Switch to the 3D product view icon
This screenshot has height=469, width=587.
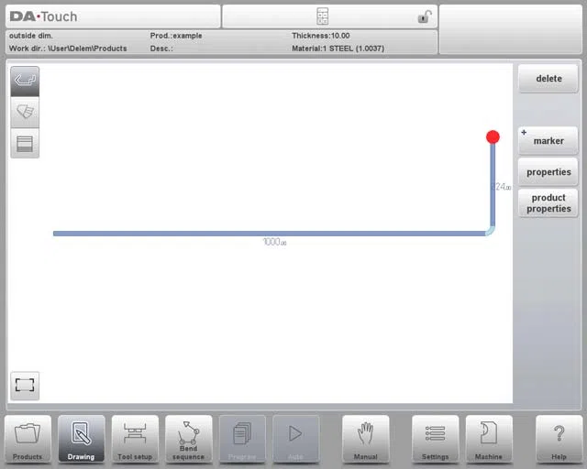pyautogui.click(x=25, y=112)
